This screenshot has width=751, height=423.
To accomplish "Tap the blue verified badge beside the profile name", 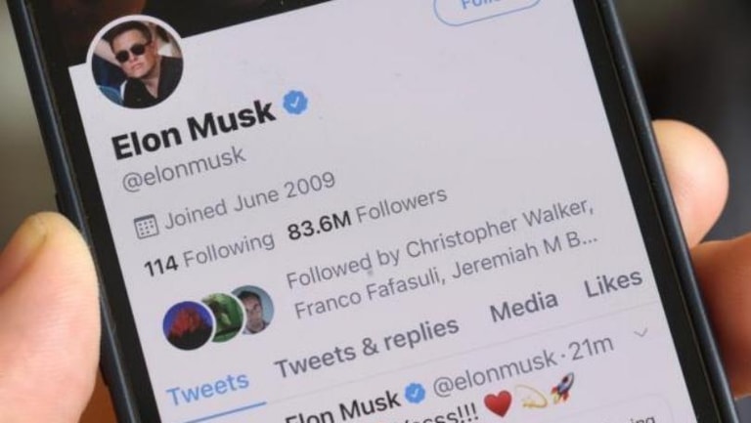I will click(295, 103).
